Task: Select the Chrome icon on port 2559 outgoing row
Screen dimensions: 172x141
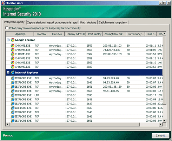Action: [13, 46]
